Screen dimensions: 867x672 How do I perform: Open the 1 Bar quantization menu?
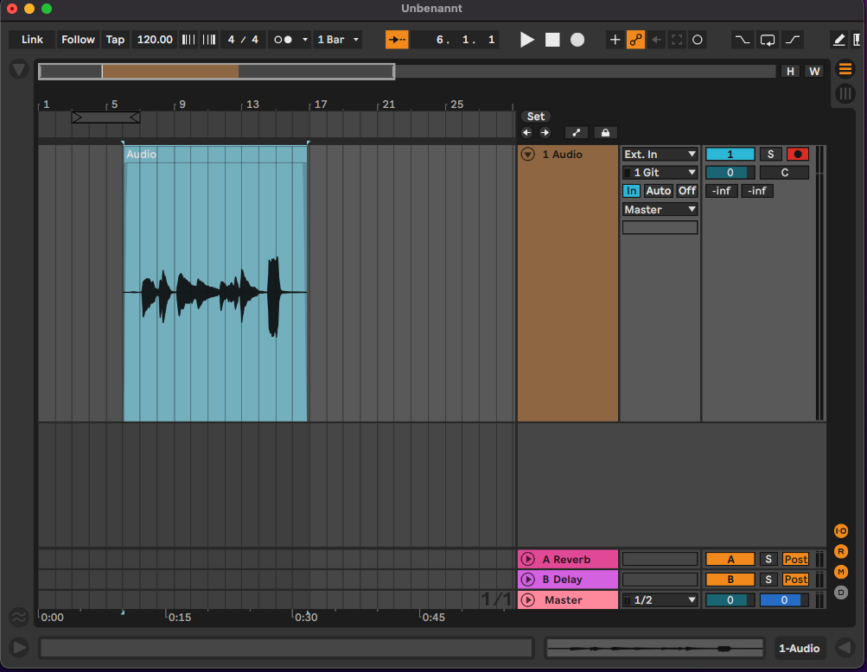(x=338, y=40)
